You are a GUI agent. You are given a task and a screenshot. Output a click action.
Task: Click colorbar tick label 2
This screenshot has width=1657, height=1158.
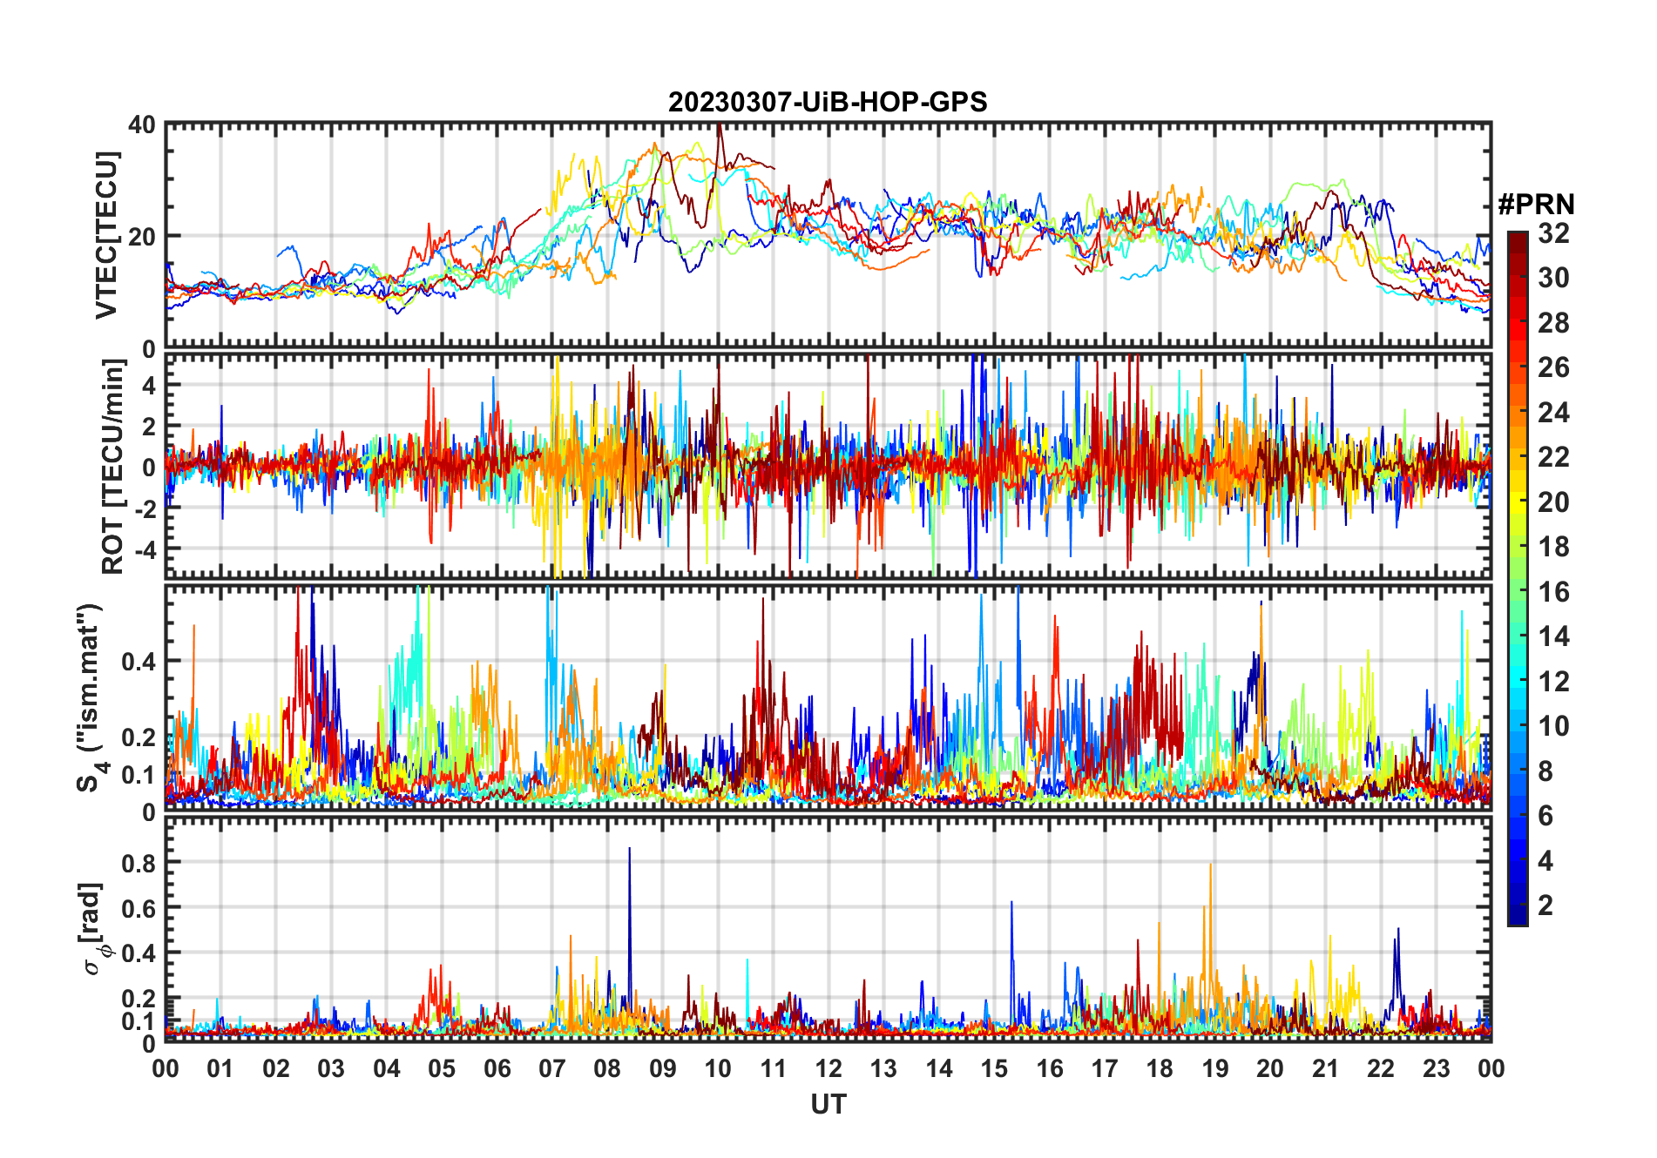pos(1545,906)
